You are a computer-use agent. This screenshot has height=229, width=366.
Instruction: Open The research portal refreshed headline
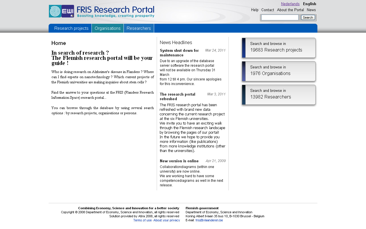pos(178,96)
